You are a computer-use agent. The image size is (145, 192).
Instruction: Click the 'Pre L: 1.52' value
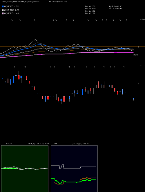point(90,11)
